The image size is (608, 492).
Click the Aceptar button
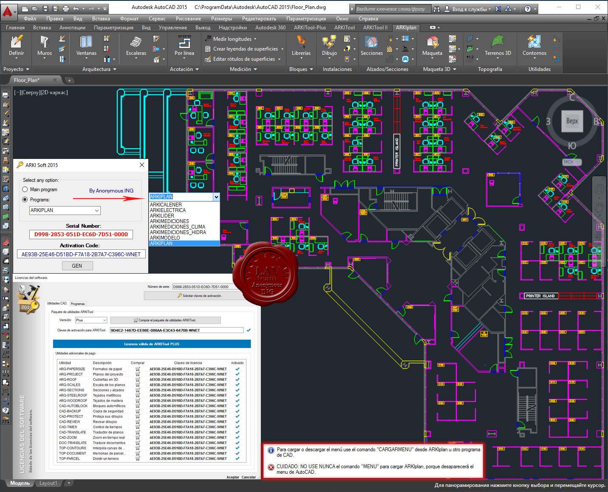[x=233, y=477]
